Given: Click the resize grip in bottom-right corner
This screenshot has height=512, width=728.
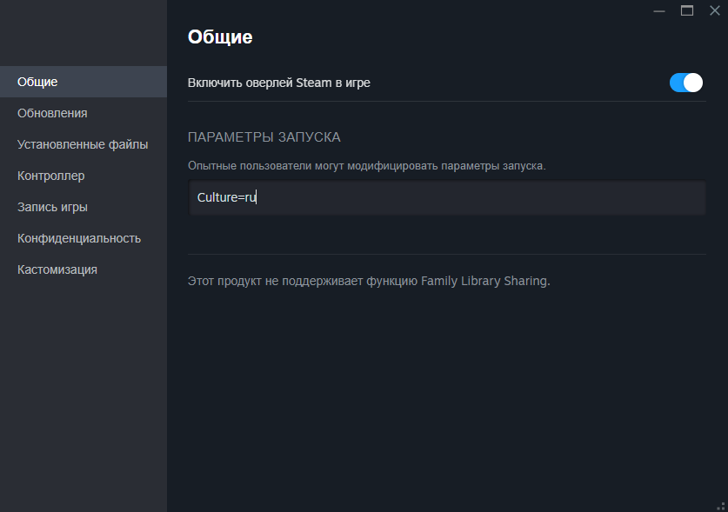Looking at the screenshot, I should (x=721, y=505).
